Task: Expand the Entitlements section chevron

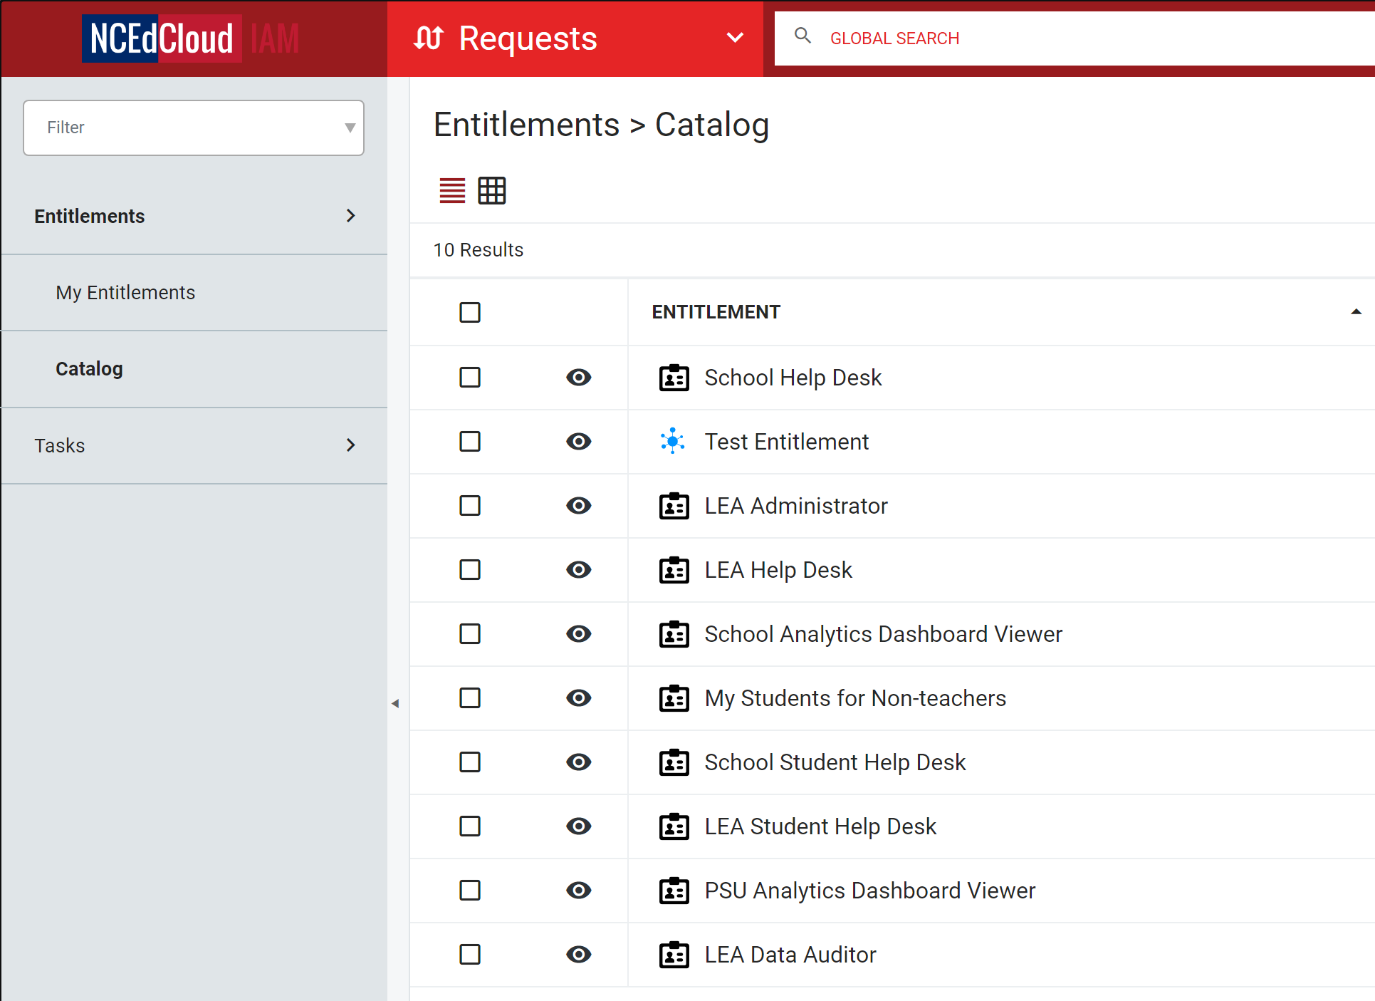Action: (350, 216)
